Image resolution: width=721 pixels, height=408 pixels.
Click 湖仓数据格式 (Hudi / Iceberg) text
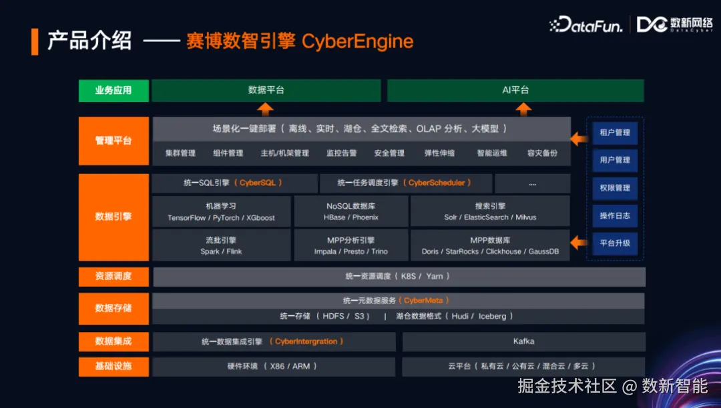pyautogui.click(x=455, y=316)
